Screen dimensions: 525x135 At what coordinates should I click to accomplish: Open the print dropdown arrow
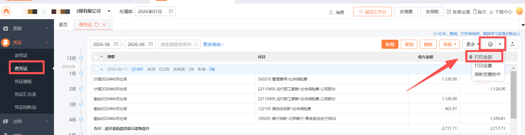point(500,44)
